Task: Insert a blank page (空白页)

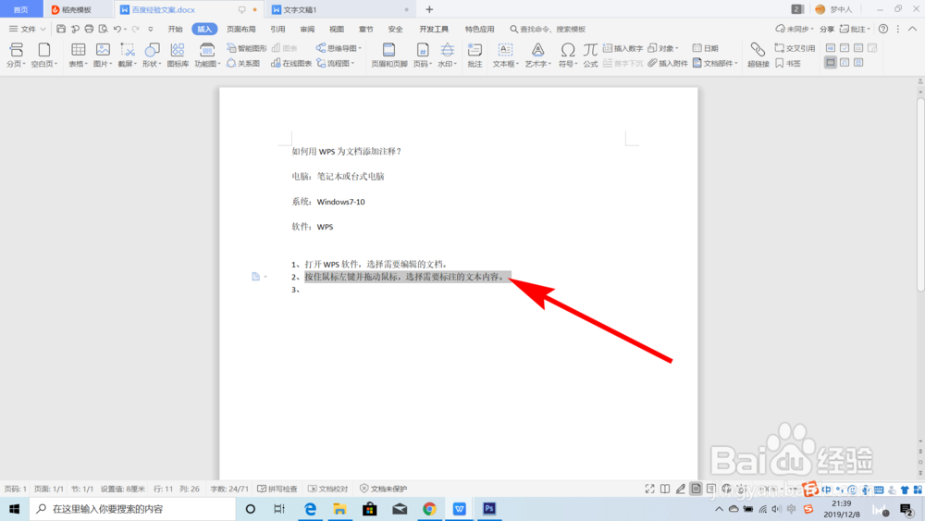Action: click(x=44, y=55)
